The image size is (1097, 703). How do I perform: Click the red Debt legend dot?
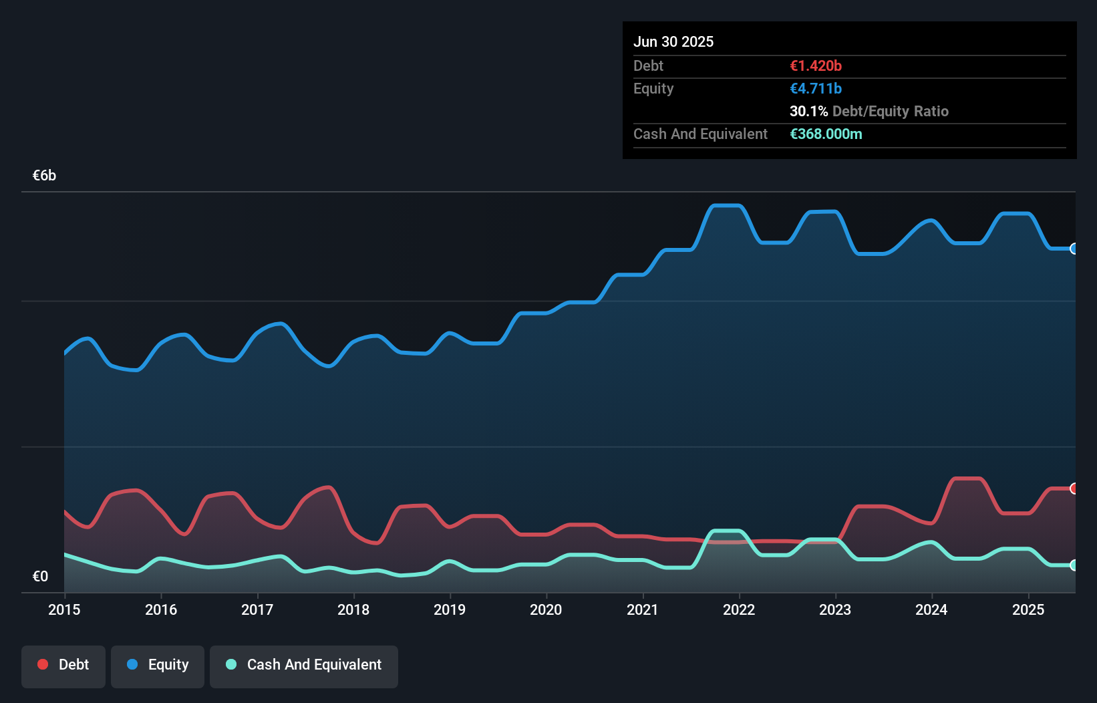41,664
